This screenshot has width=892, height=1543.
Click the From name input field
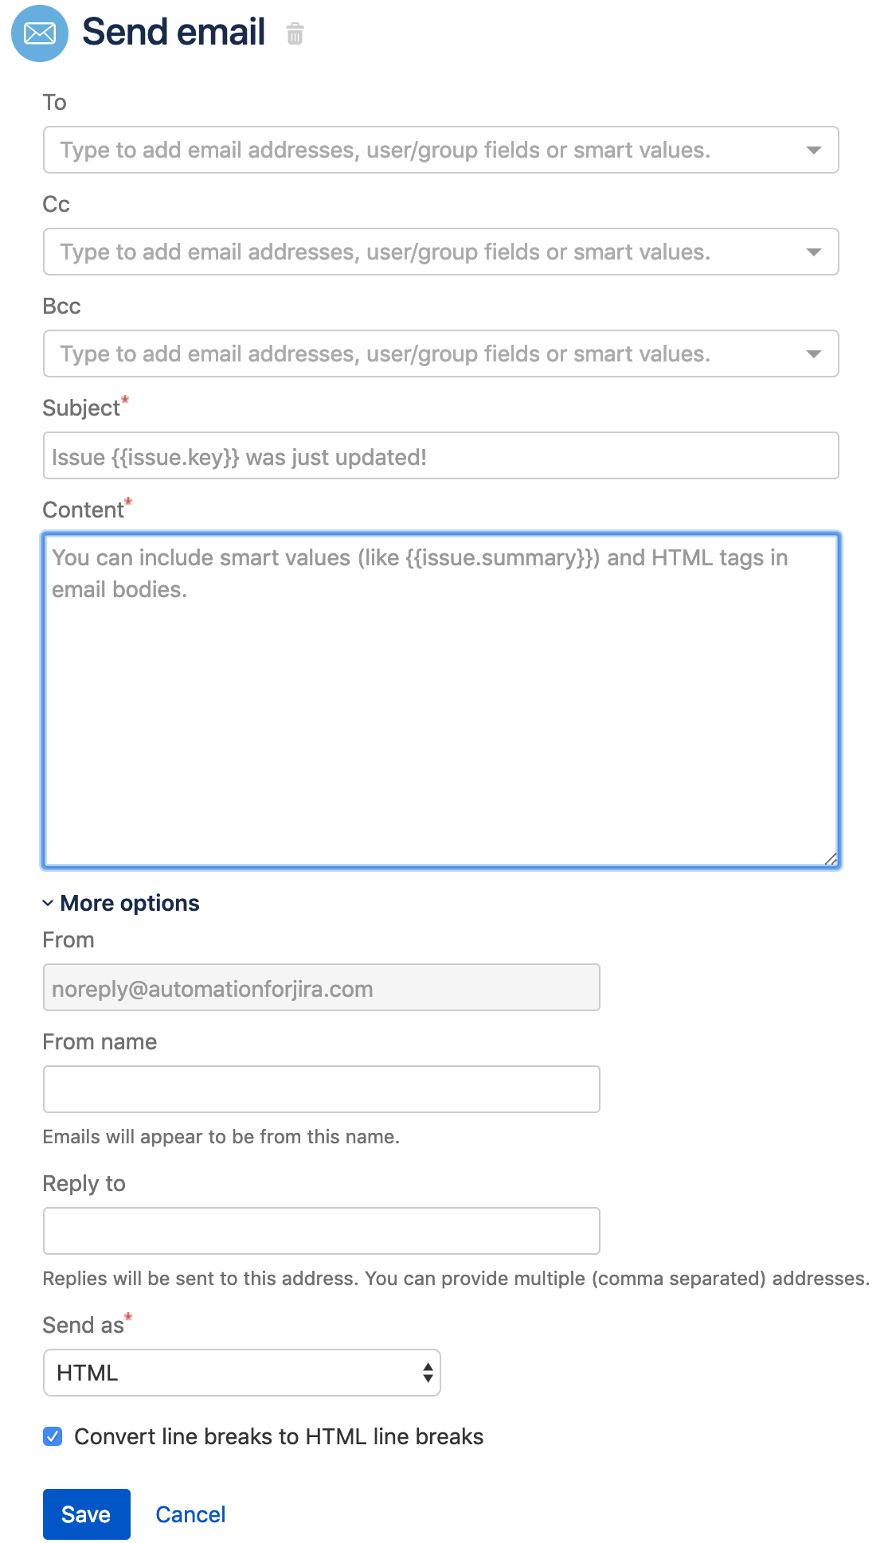(x=321, y=1089)
